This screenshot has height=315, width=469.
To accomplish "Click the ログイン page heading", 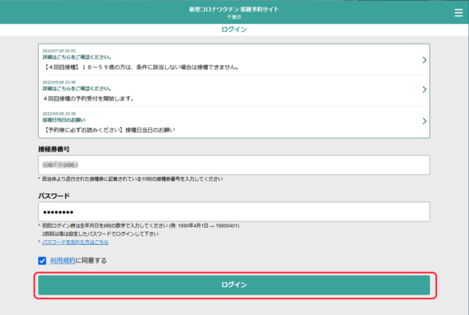I will click(x=234, y=30).
